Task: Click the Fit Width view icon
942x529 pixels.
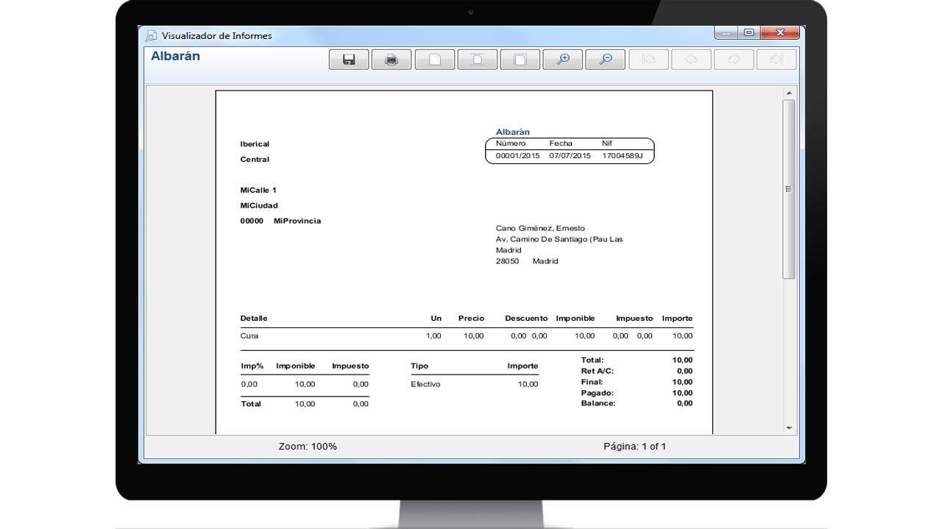Action: coord(520,60)
